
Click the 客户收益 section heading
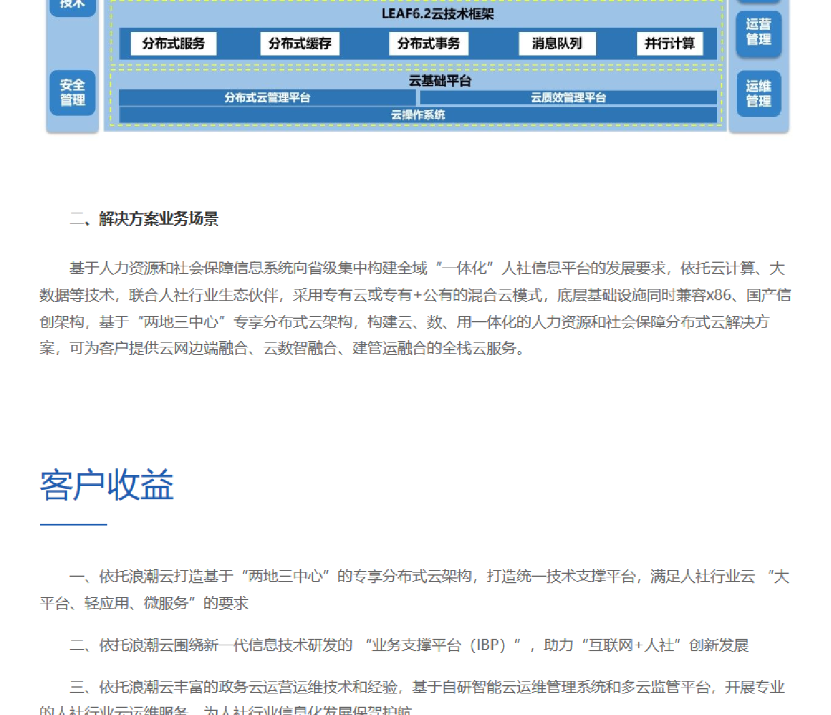pyautogui.click(x=107, y=485)
